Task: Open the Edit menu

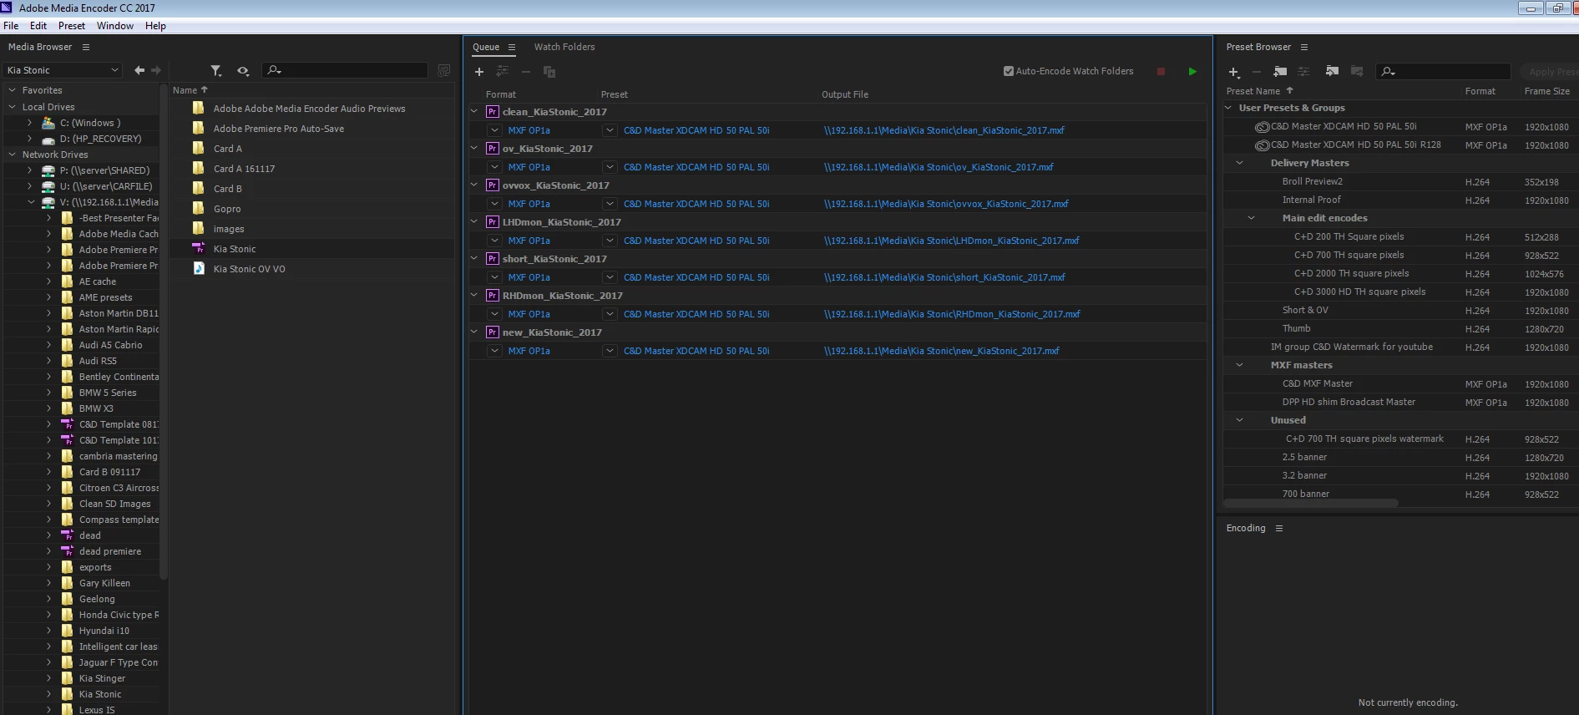Action: pyautogui.click(x=38, y=26)
